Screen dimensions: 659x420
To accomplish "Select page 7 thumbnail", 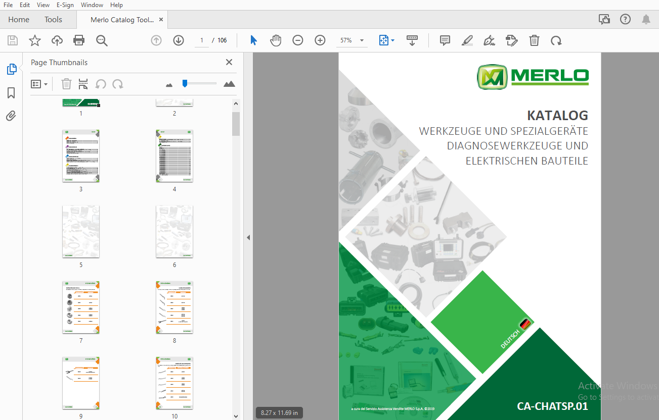I will pos(81,307).
